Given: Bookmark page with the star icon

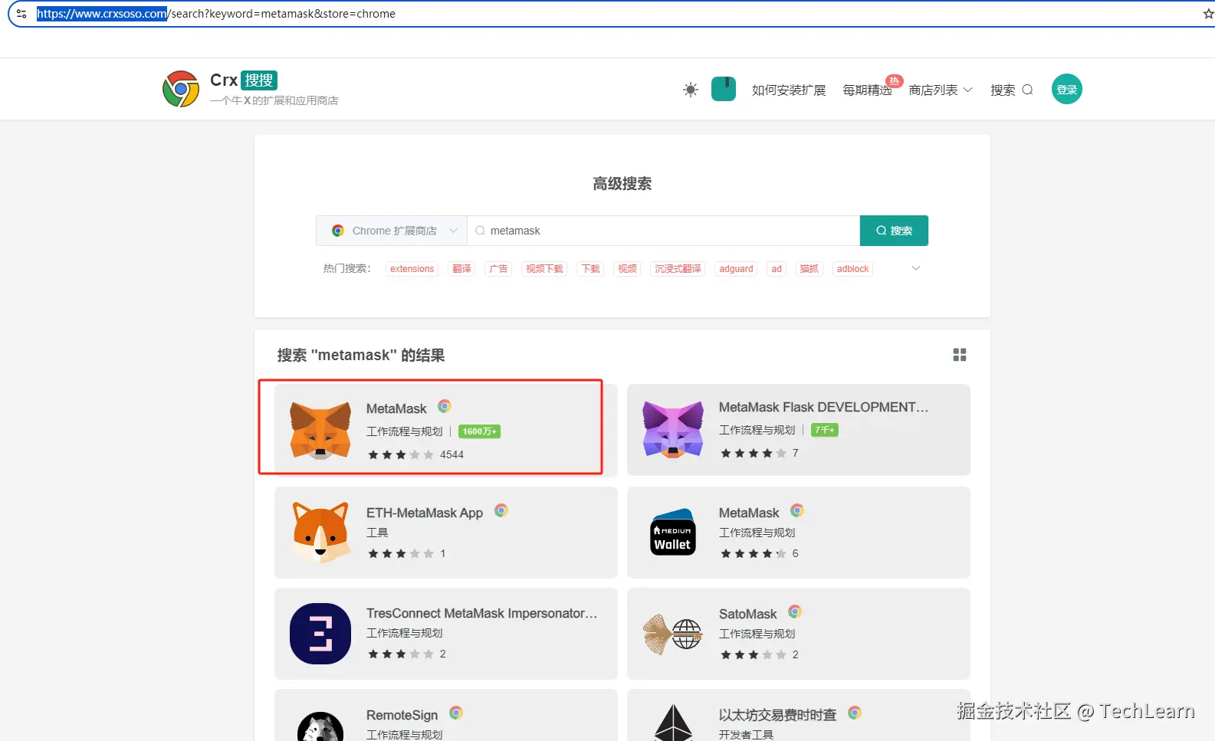Looking at the screenshot, I should click(1208, 14).
